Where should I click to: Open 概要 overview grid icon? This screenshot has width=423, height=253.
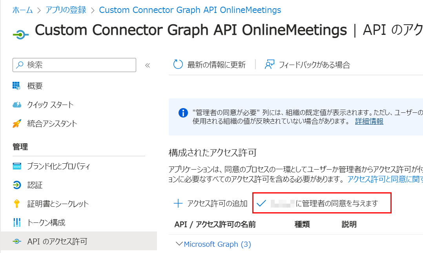(x=16, y=86)
